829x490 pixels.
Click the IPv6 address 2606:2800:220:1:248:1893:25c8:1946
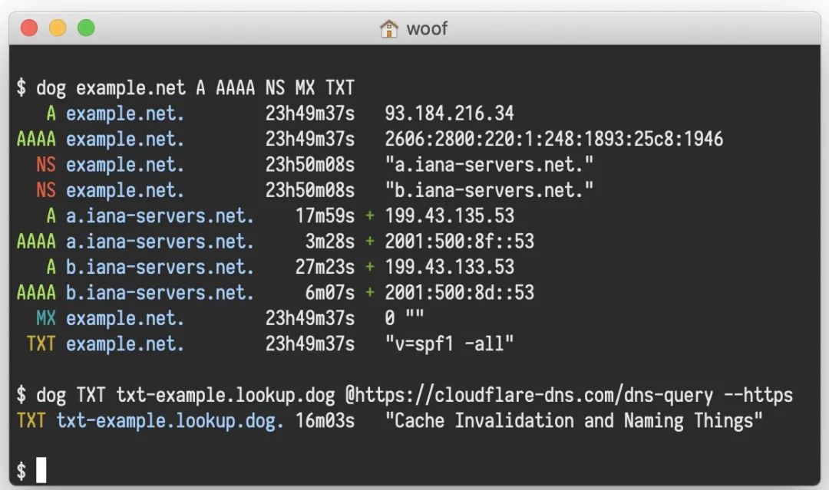click(x=553, y=139)
